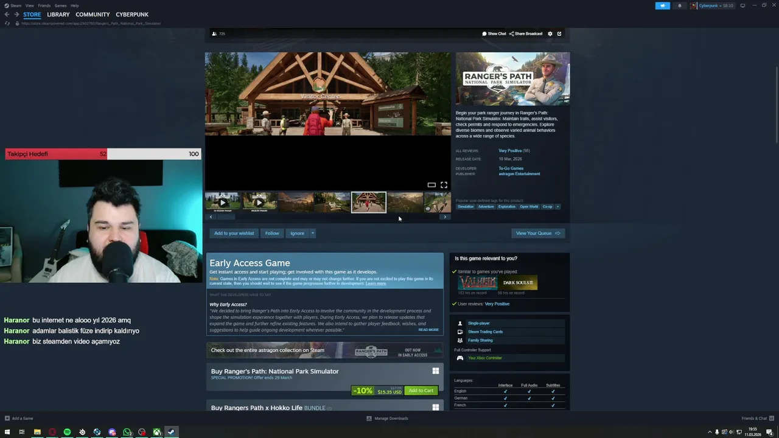Open the Windows Start menu
The image size is (779, 438).
point(7,432)
